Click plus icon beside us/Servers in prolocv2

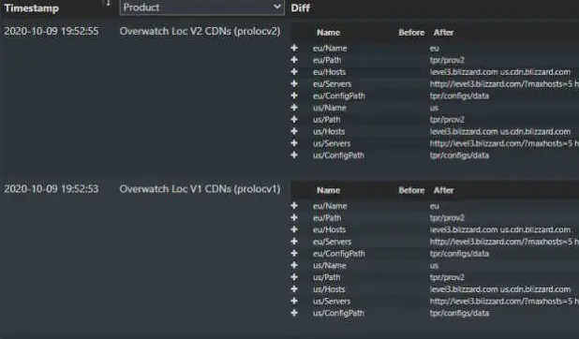pyautogui.click(x=294, y=143)
